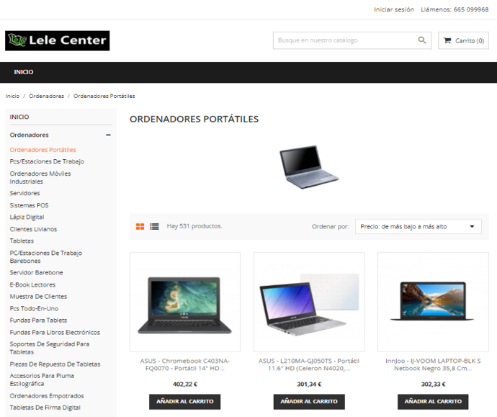This screenshot has height=417, width=497.
Task: Open the Ordenar por sorting dropdown
Action: [x=418, y=227]
